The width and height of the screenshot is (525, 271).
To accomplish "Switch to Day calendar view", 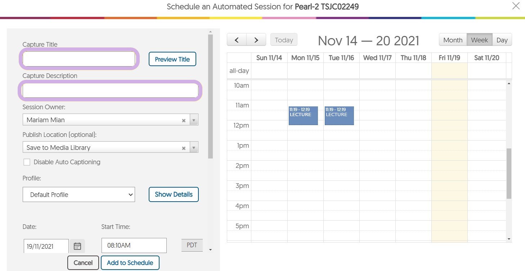I will coord(502,40).
